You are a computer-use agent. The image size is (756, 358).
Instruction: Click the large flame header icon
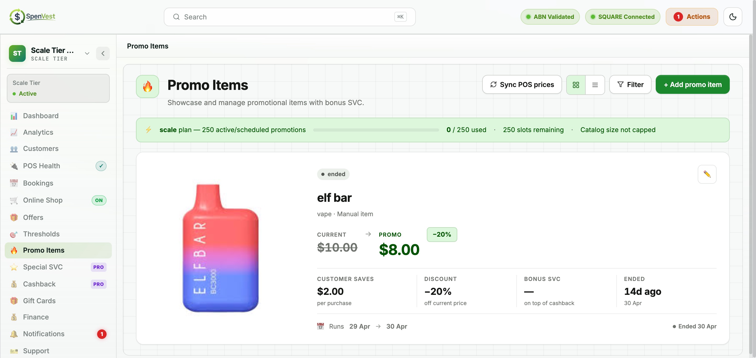point(147,86)
